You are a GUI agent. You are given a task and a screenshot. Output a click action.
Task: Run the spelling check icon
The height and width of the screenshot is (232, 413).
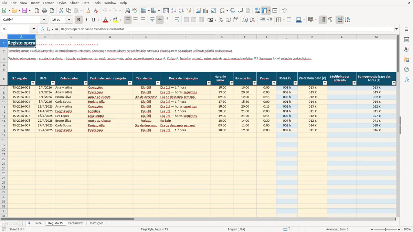click(x=135, y=11)
